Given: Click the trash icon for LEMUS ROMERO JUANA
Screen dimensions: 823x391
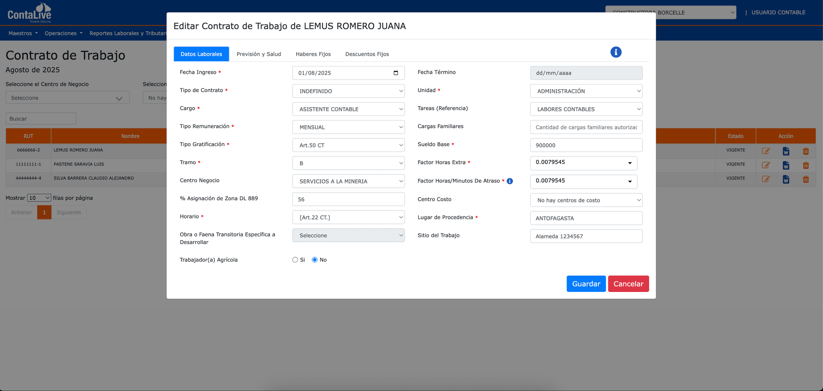Looking at the screenshot, I should [806, 151].
